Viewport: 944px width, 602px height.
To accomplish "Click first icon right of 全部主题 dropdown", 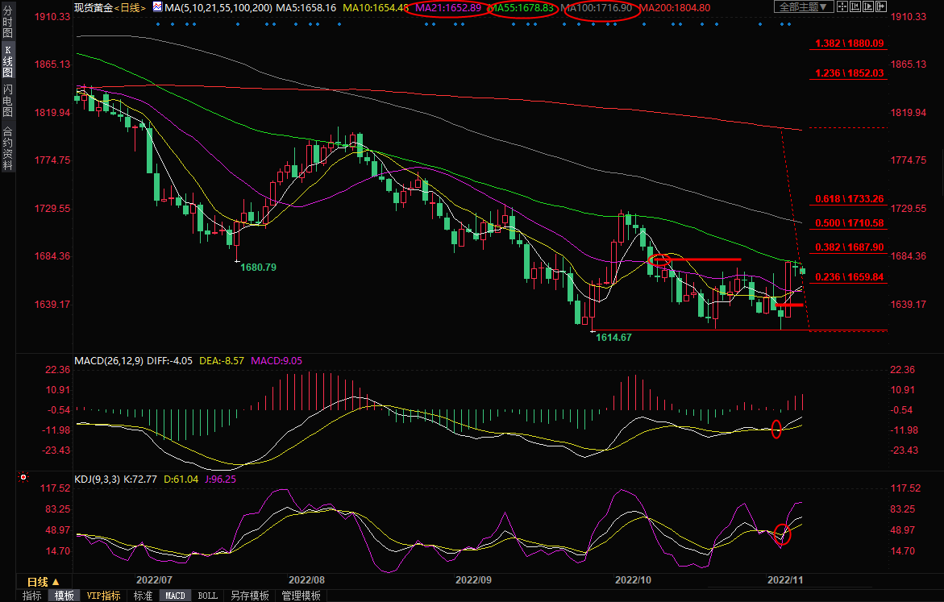I will (x=844, y=7).
